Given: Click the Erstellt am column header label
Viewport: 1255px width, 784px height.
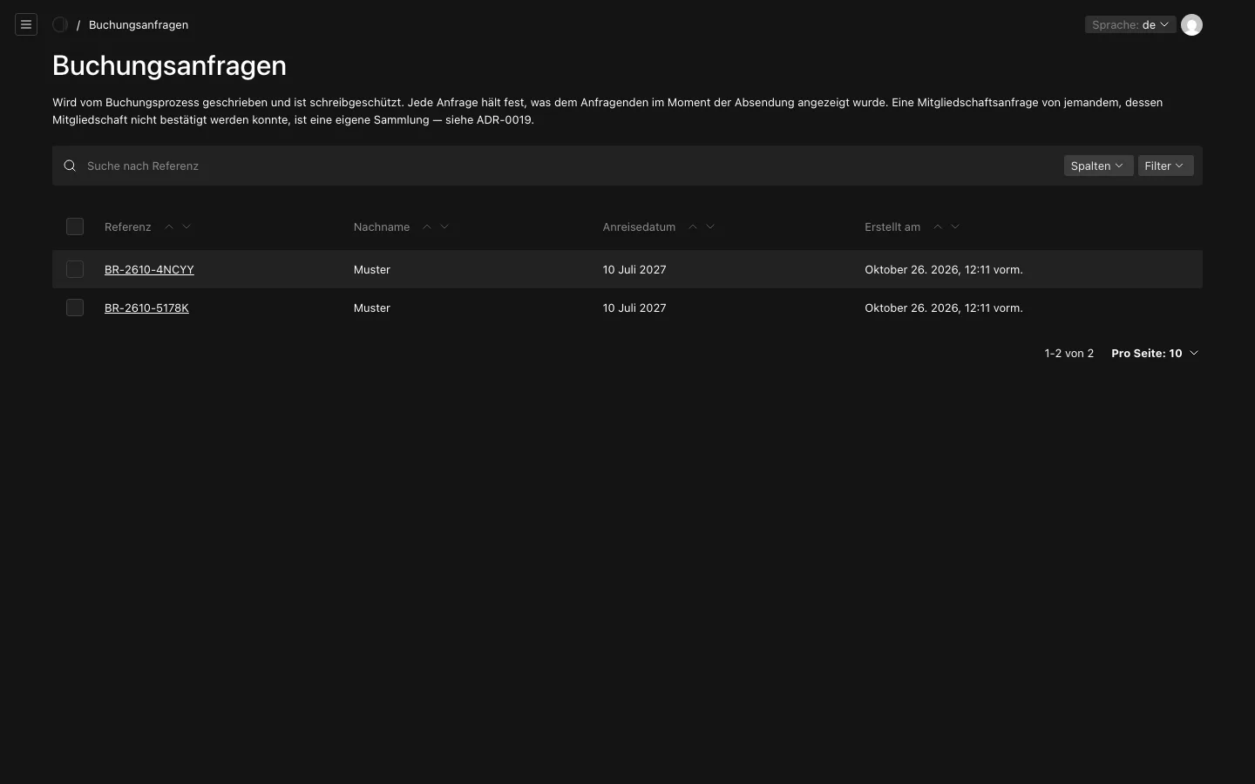Looking at the screenshot, I should (x=892, y=226).
